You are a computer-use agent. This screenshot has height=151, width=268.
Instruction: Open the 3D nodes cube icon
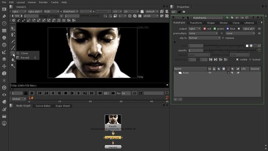(4, 73)
